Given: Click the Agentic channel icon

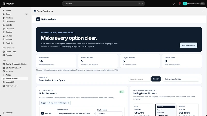Looking at the screenshot, I should tap(4, 55).
